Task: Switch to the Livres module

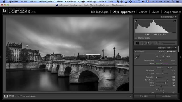Action: point(155,12)
